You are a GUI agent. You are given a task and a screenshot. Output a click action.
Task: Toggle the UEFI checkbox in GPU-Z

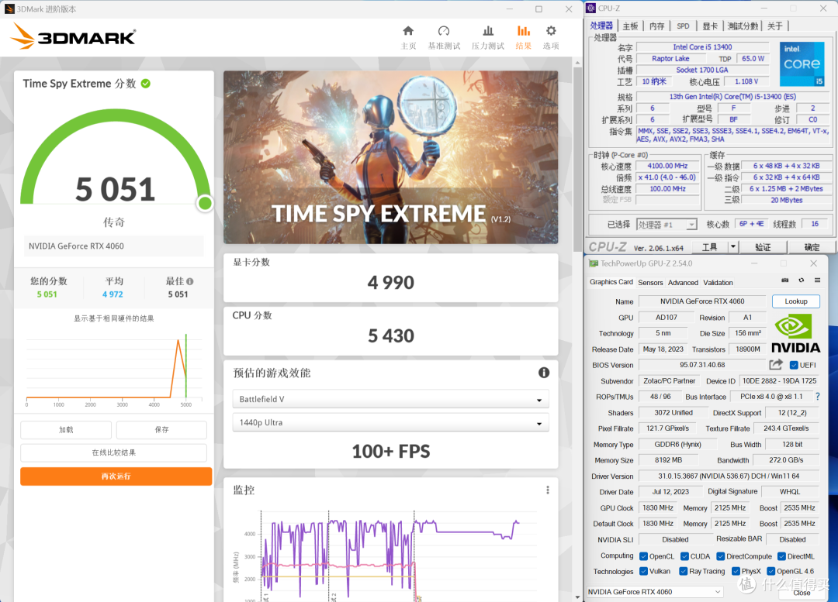794,365
